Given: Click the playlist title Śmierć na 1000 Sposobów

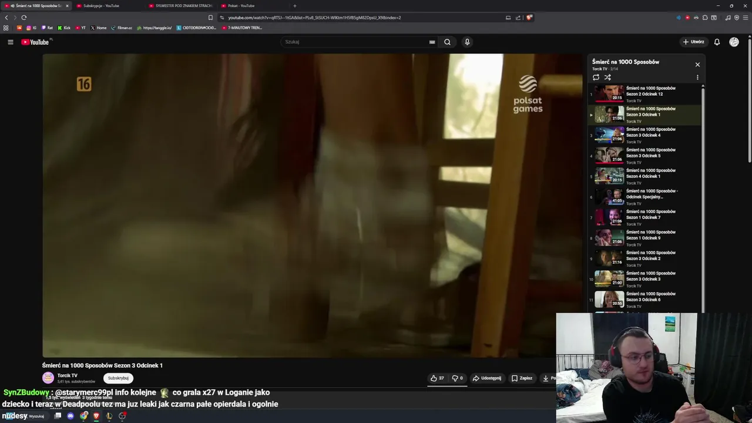Looking at the screenshot, I should [625, 62].
